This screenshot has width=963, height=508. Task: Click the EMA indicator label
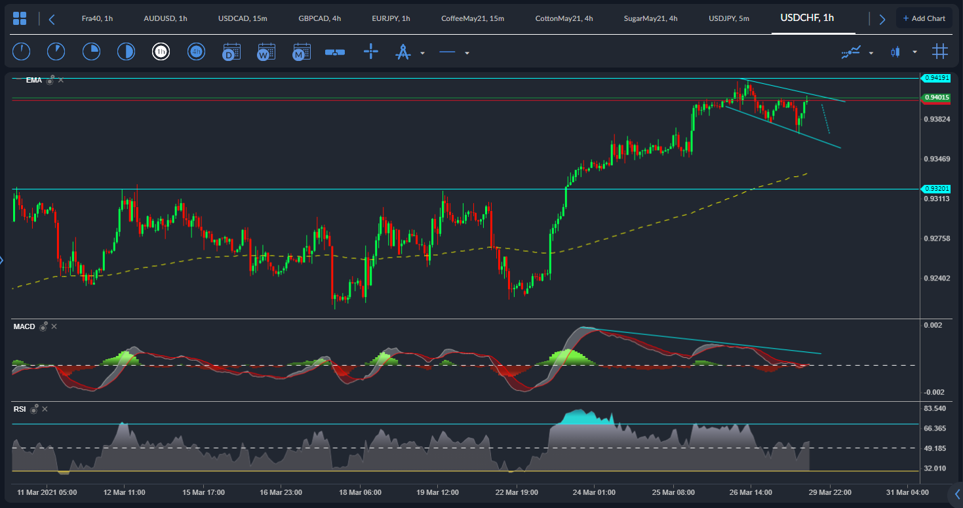pos(34,80)
